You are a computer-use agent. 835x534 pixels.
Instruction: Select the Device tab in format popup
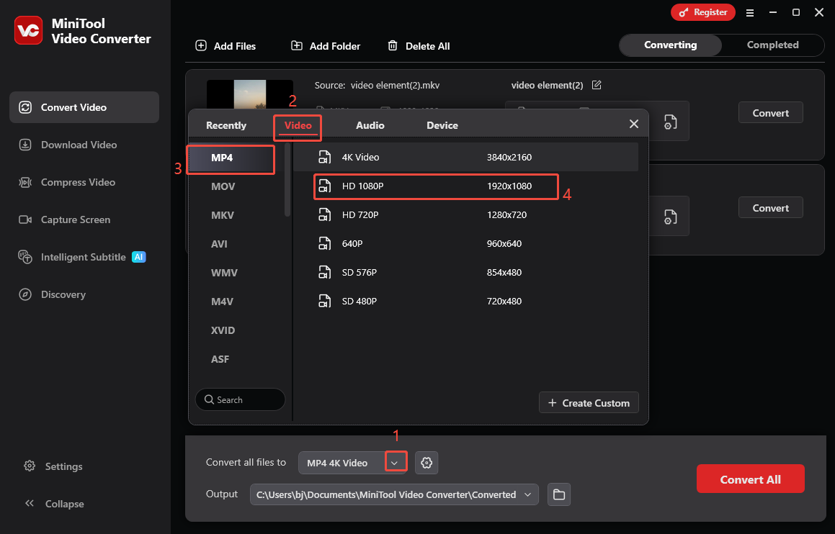pyautogui.click(x=442, y=125)
